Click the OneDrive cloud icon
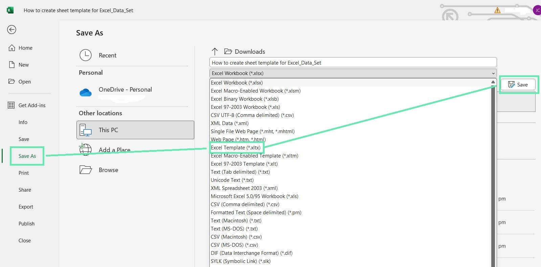This screenshot has width=541, height=267. (86, 92)
